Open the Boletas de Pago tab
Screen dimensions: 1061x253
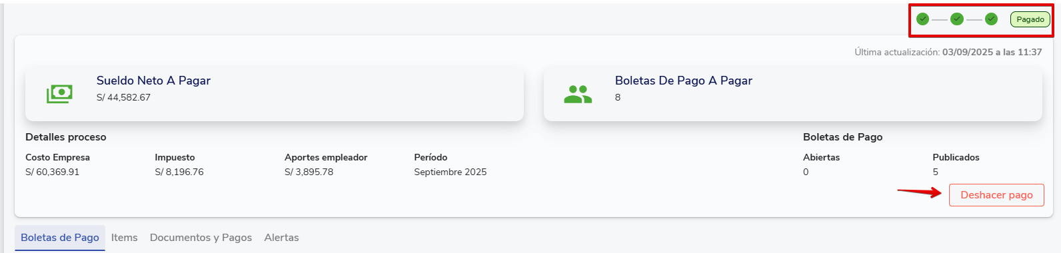point(60,238)
